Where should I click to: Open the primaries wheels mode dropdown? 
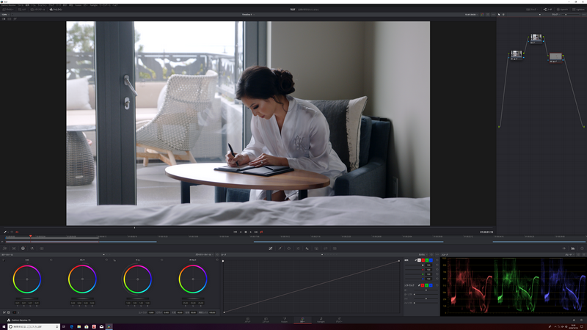coord(204,254)
